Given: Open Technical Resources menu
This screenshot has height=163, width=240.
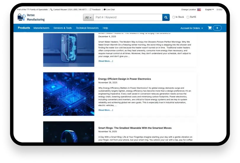Looking at the screenshot, I should point(87,28).
